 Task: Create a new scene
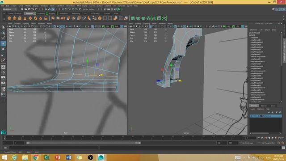point(22,9)
